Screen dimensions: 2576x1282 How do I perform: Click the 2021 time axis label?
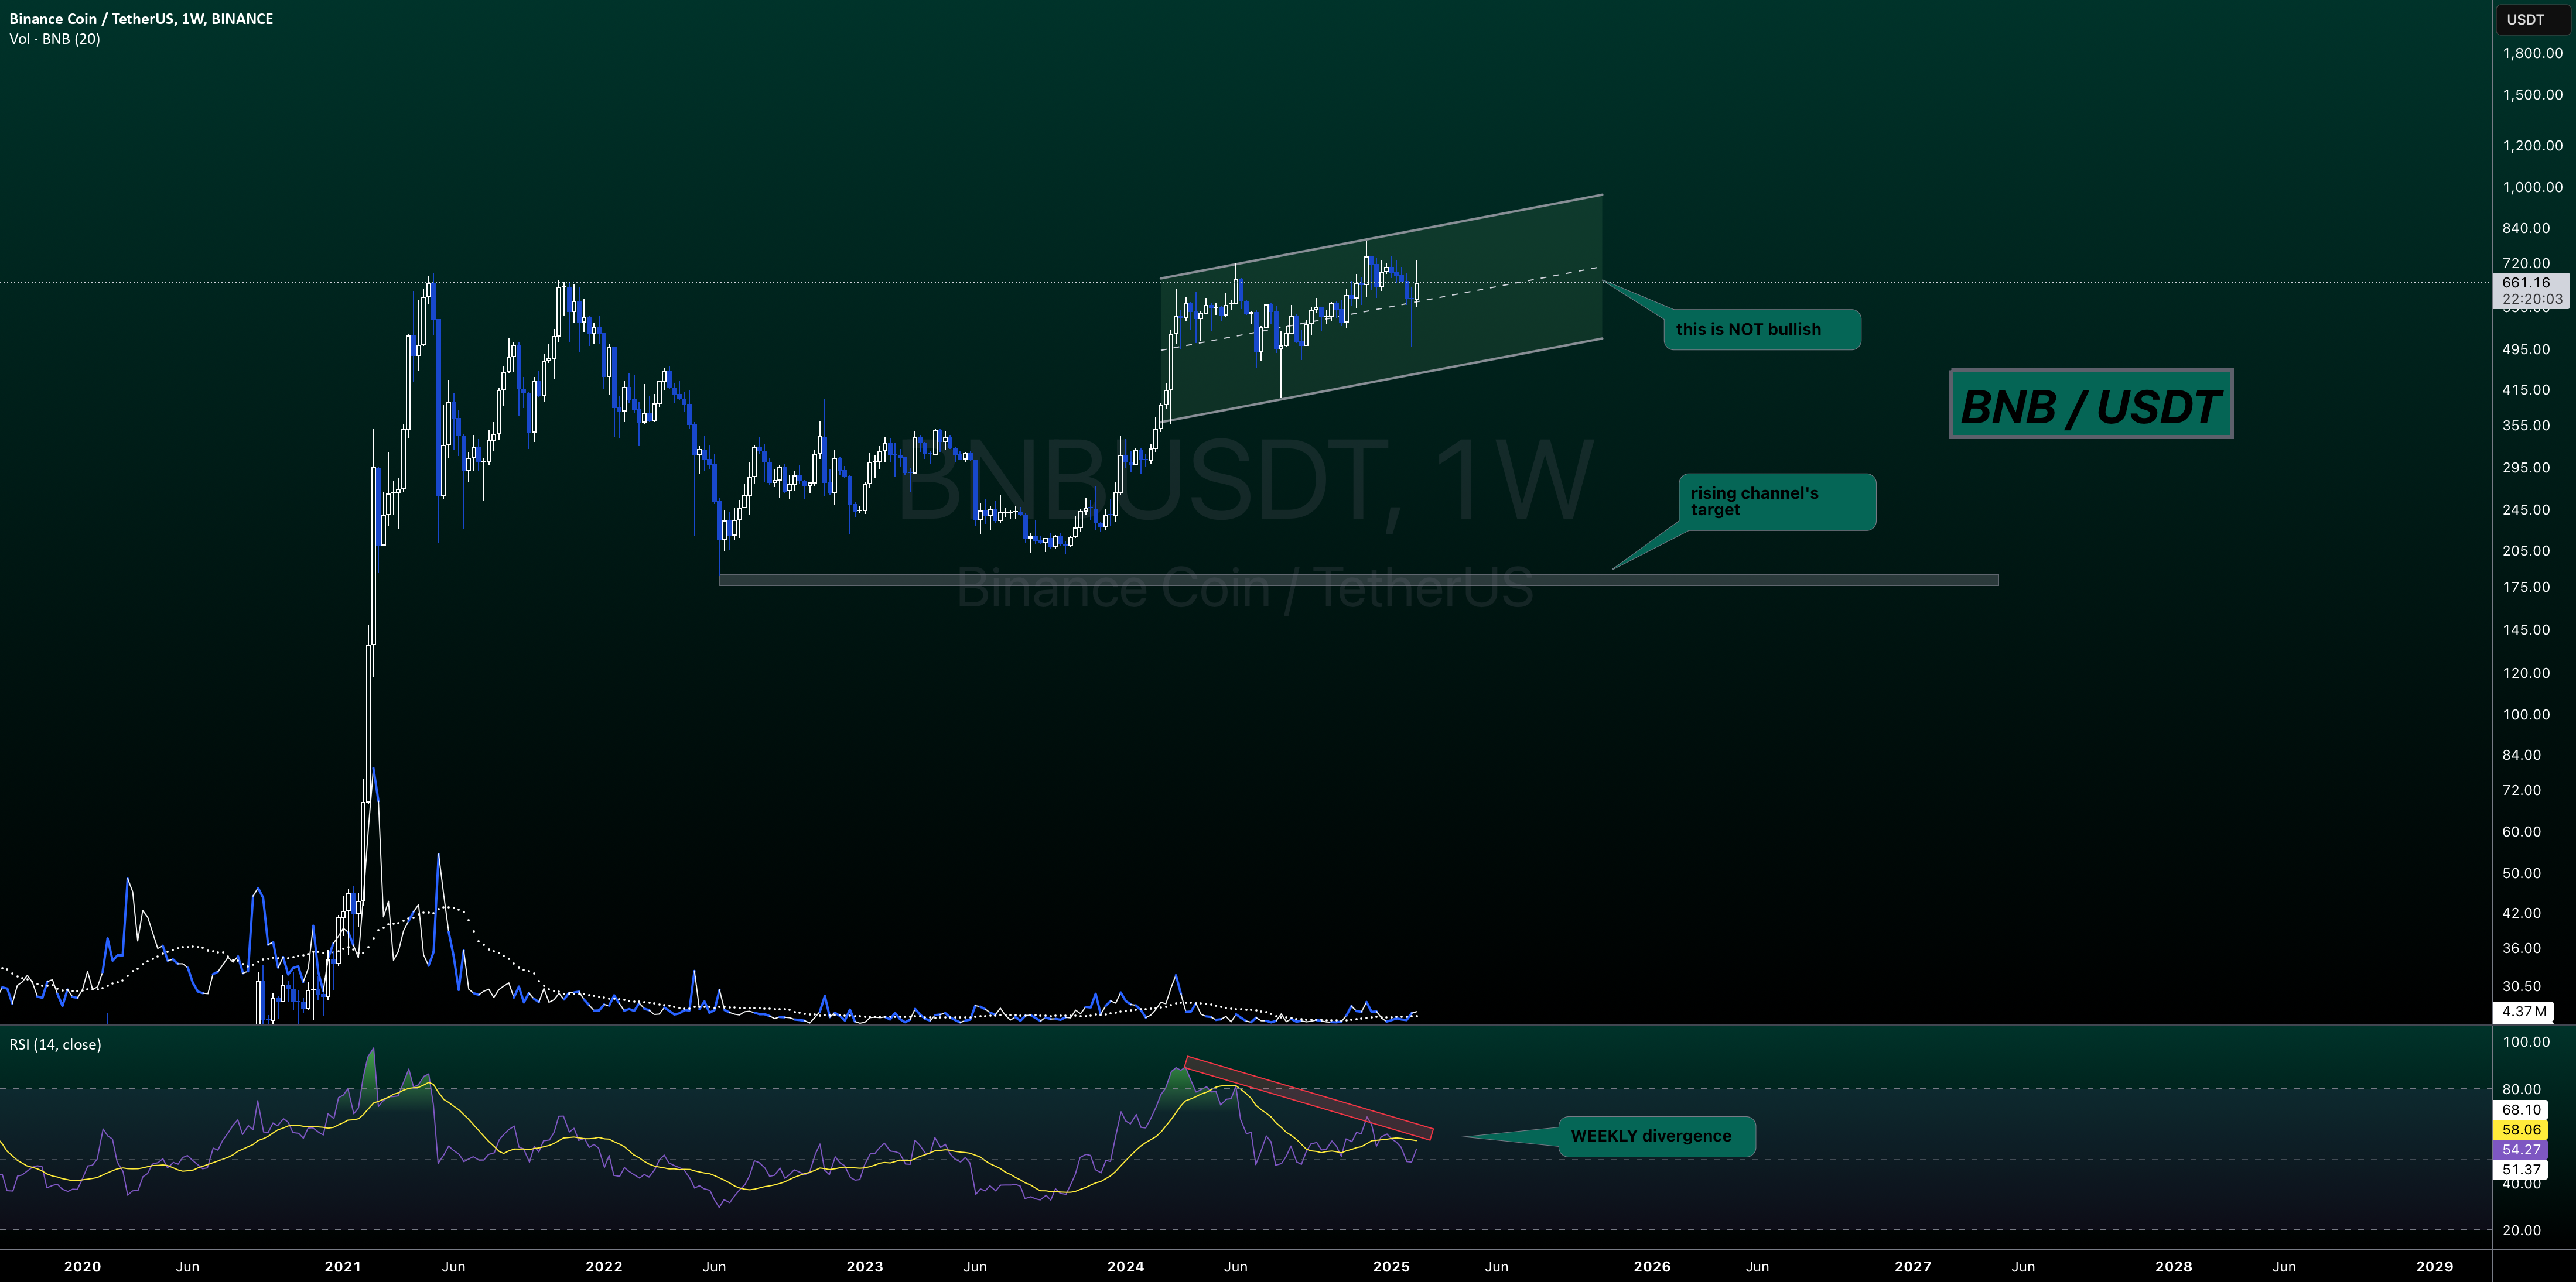[x=343, y=1266]
